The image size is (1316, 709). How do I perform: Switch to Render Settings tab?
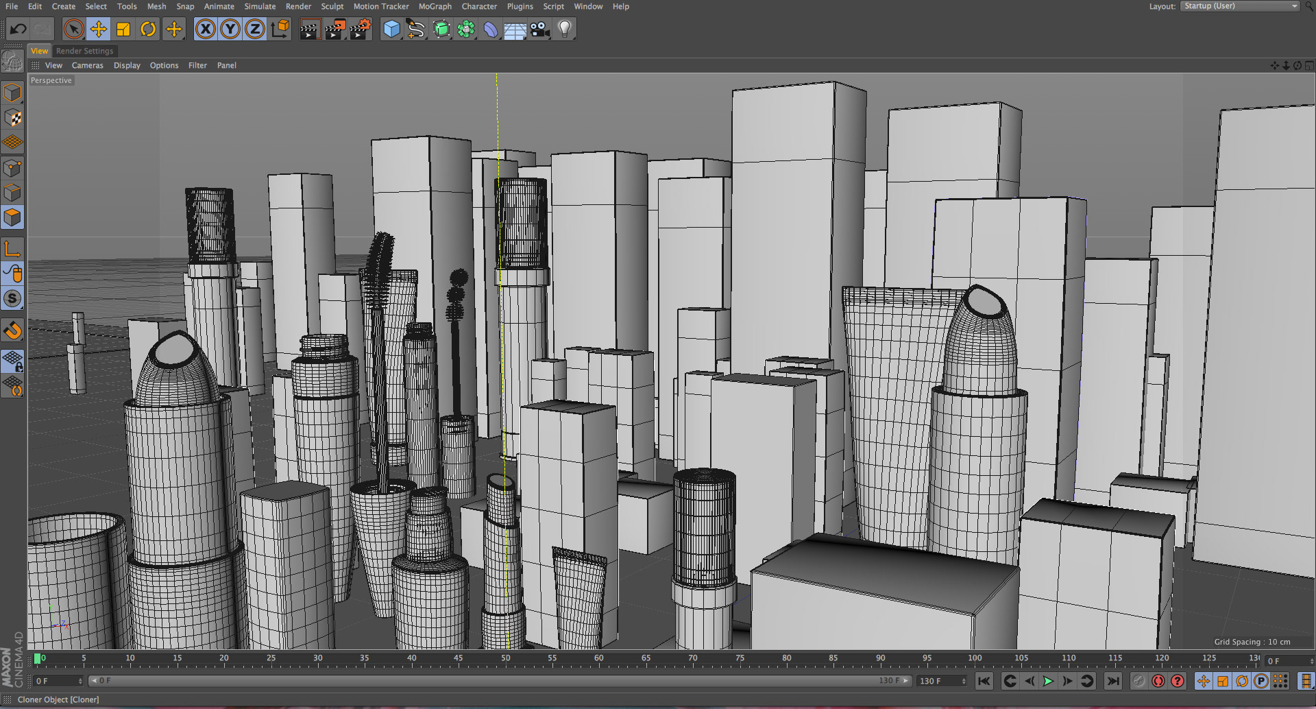tap(84, 51)
